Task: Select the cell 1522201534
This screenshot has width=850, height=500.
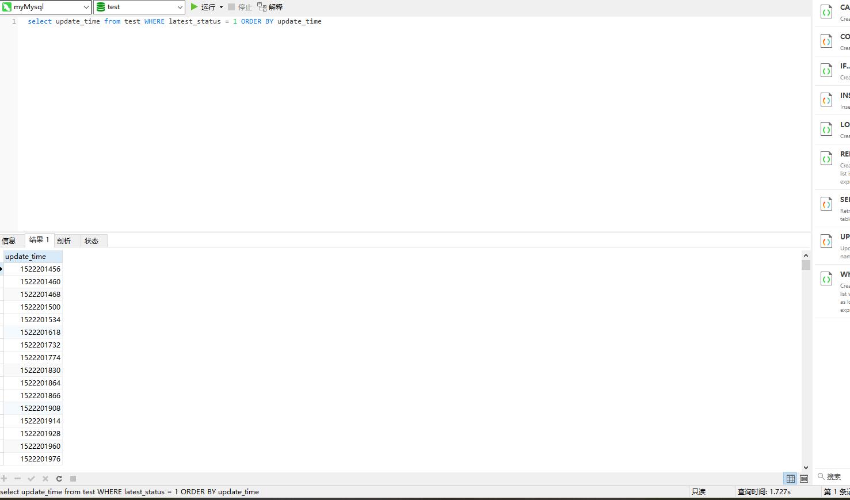Action: click(33, 320)
